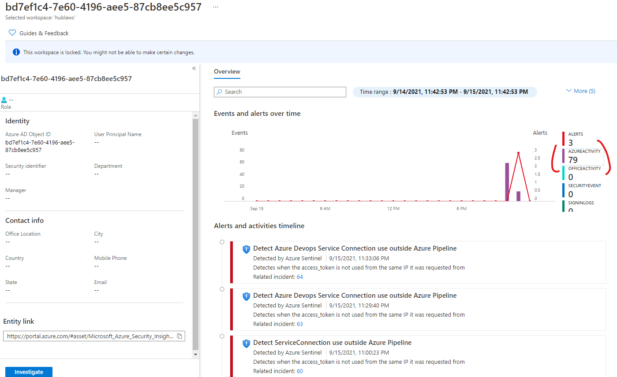Switch to the Overview tab
Image resolution: width=617 pixels, height=377 pixels.
click(x=227, y=71)
